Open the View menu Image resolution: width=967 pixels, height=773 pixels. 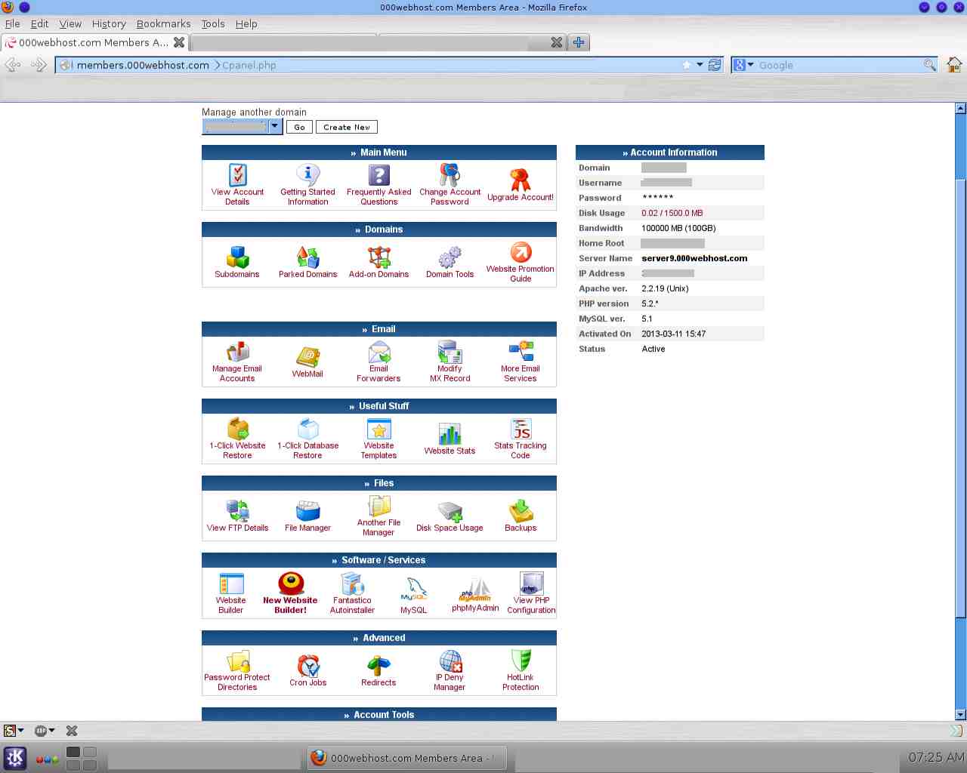tap(70, 23)
